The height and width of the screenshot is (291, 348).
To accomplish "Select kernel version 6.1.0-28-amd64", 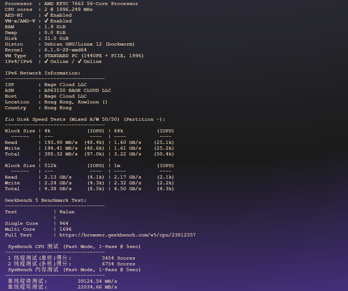I will pyautogui.click(x=65, y=50).
